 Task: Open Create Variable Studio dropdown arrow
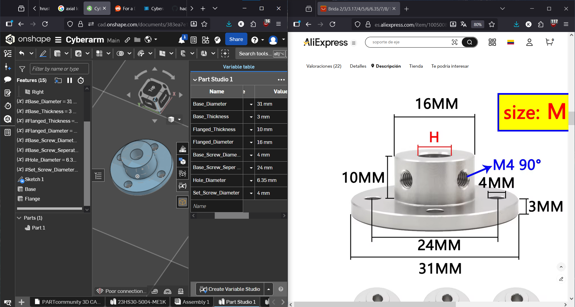269,289
